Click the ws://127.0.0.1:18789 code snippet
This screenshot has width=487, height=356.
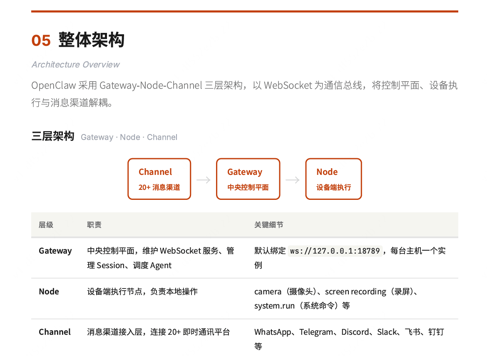pos(335,251)
